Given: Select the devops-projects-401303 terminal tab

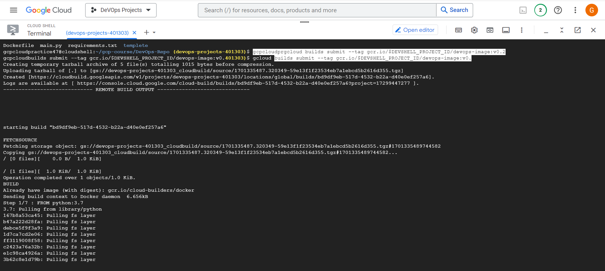Looking at the screenshot, I should [97, 33].
